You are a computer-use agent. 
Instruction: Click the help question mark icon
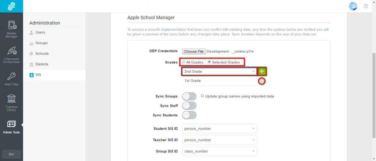pyautogui.click(x=366, y=6)
